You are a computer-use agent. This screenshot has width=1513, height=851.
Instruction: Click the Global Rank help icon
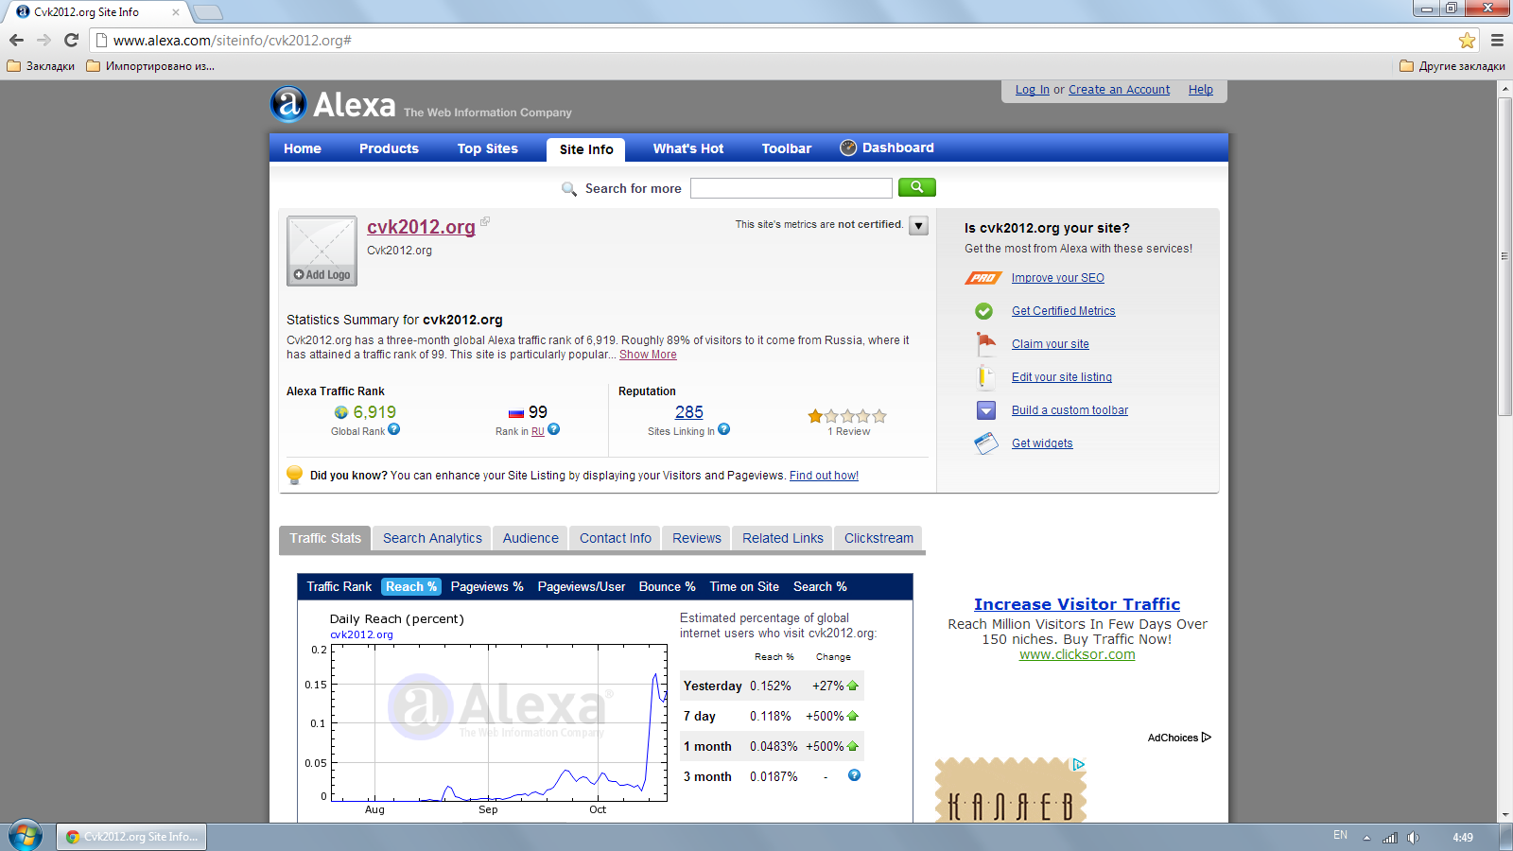click(x=394, y=429)
